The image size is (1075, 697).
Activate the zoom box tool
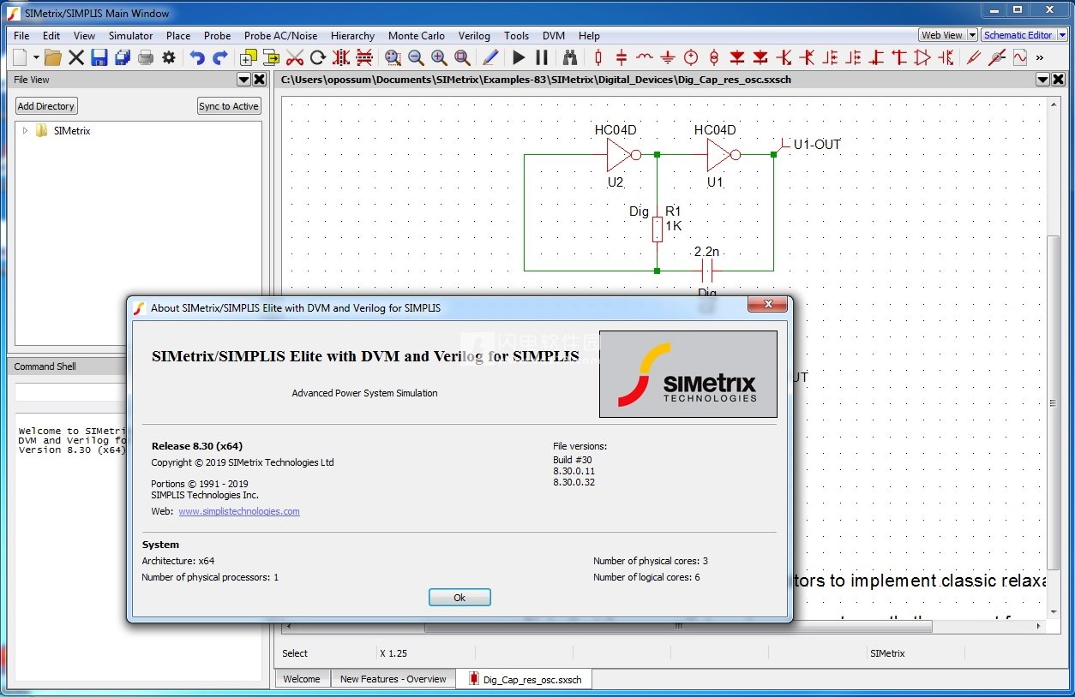tap(462, 57)
